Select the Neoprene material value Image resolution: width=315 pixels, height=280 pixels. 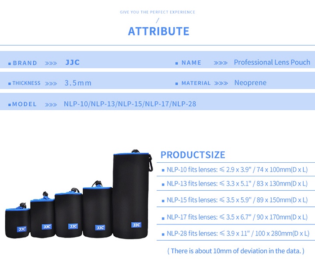tap(250, 83)
